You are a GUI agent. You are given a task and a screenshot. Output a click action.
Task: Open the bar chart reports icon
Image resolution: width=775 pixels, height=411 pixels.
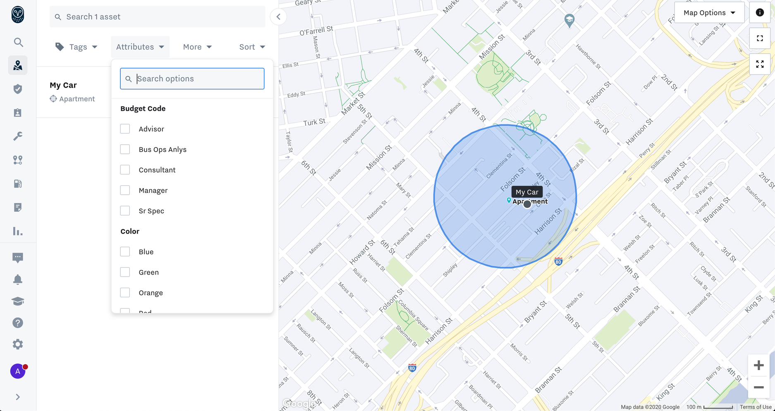click(18, 231)
